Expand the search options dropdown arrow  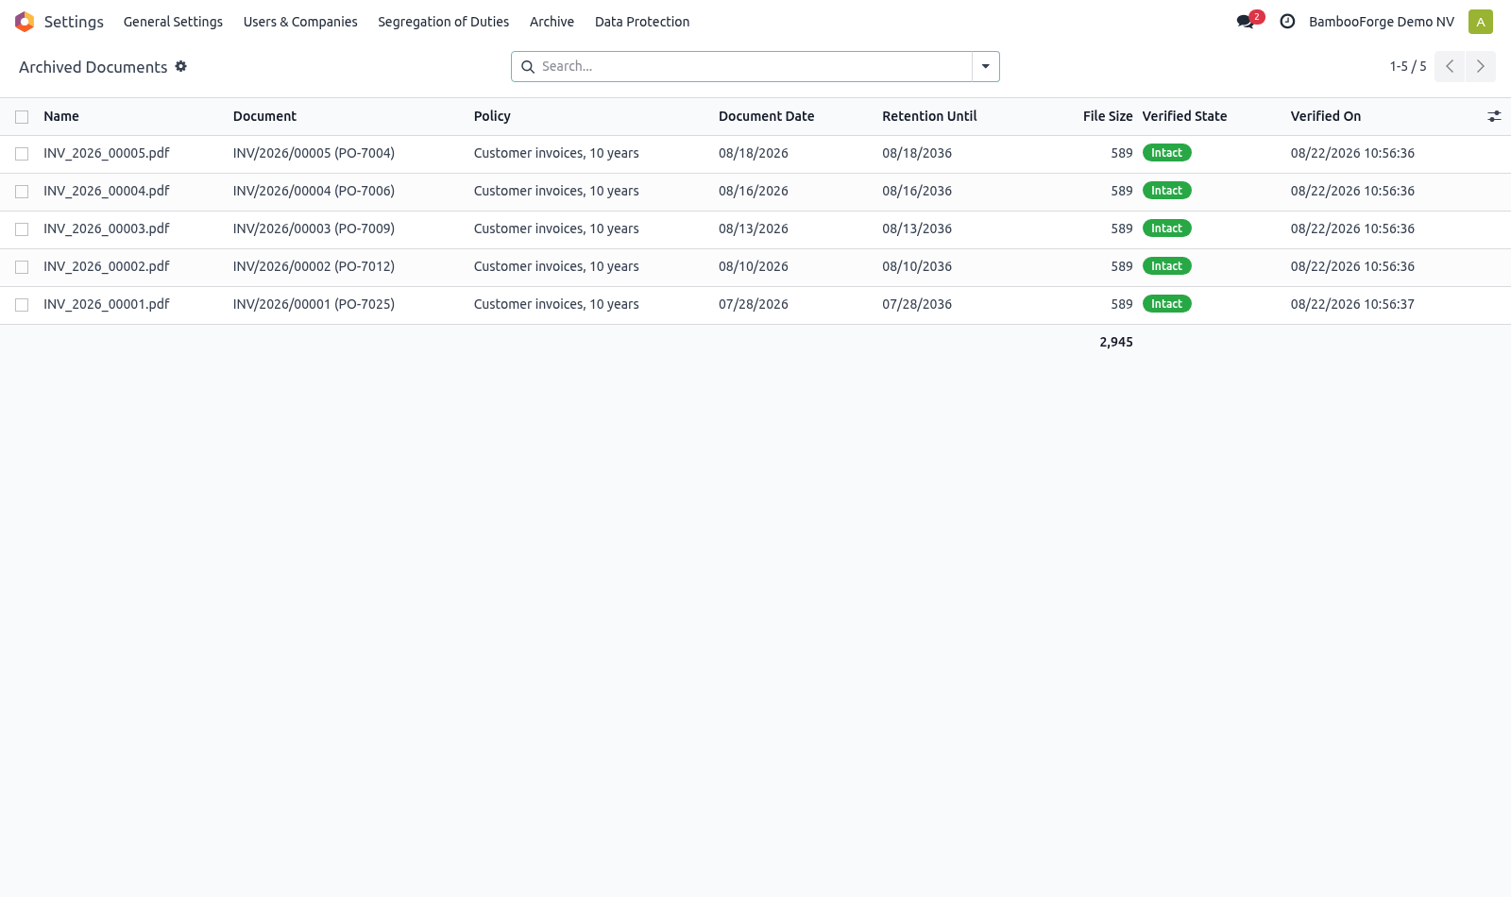[985, 66]
